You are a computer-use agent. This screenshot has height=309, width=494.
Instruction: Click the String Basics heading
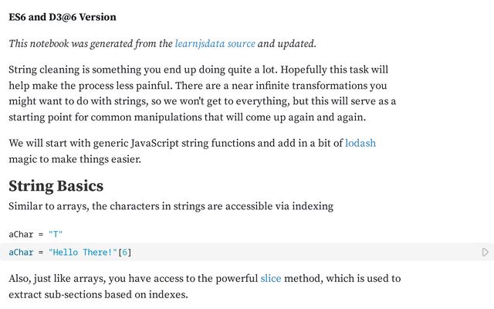[56, 186]
